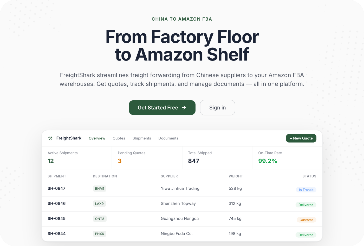
Task: Select the PHX6 destination tag
Action: 100,234
